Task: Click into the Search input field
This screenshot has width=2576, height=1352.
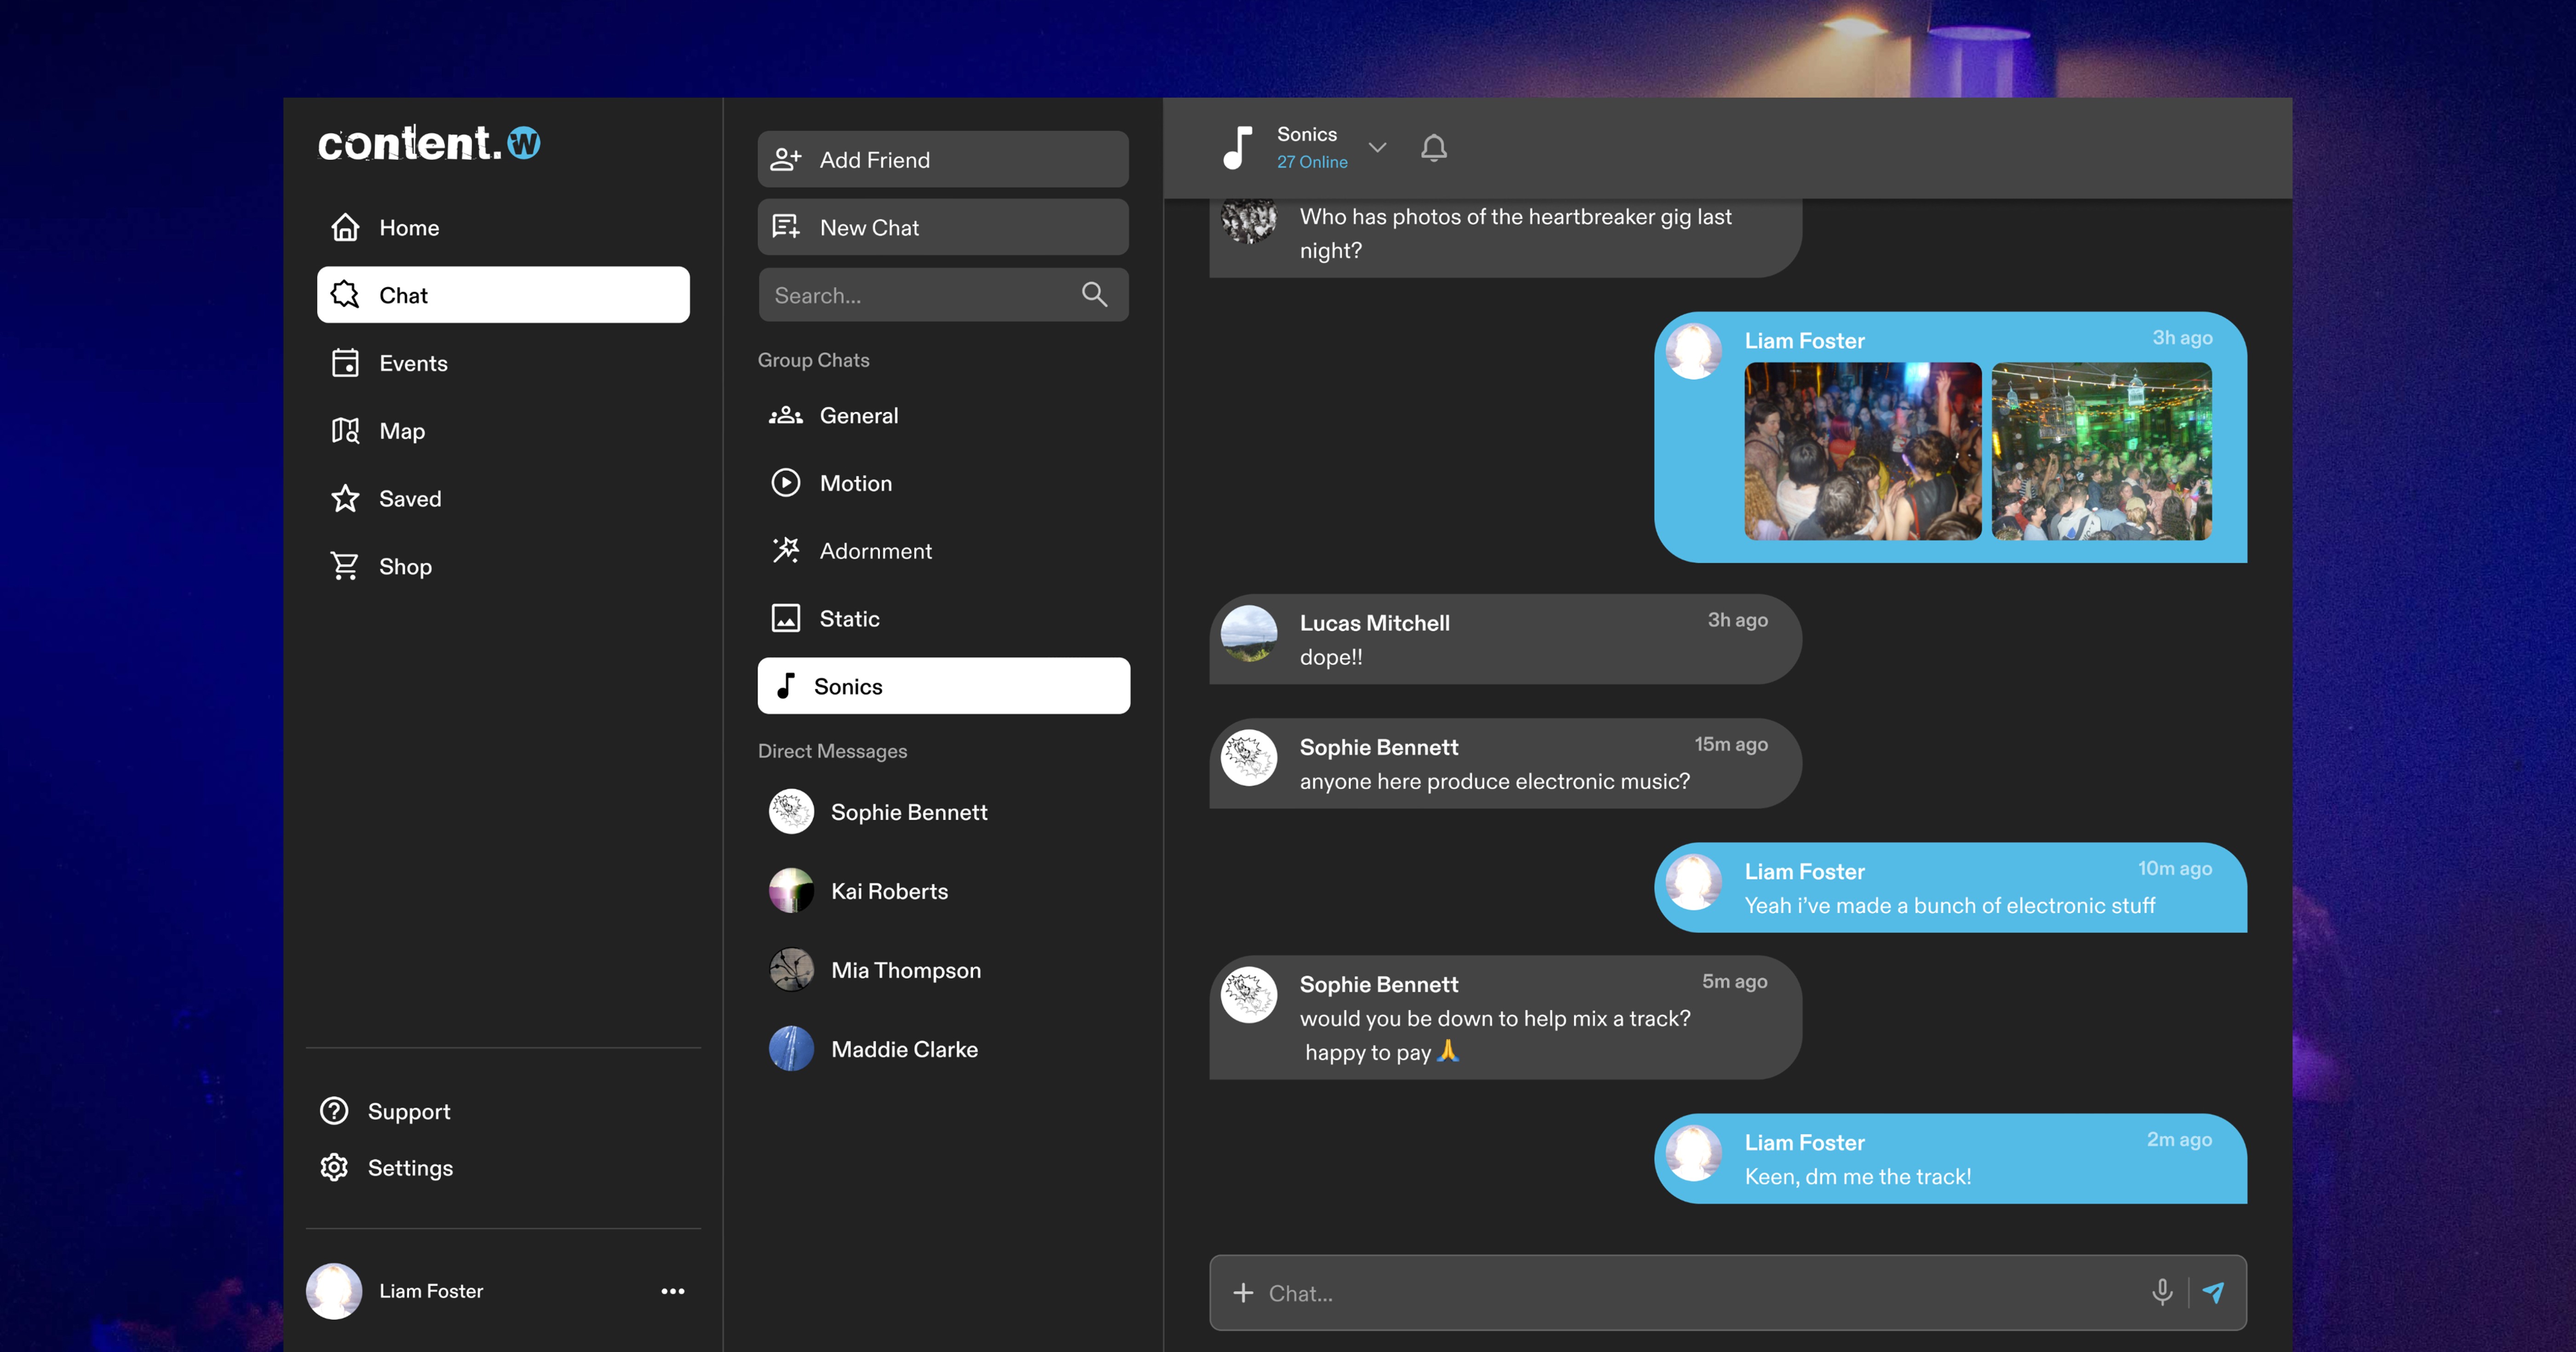Action: point(915,295)
